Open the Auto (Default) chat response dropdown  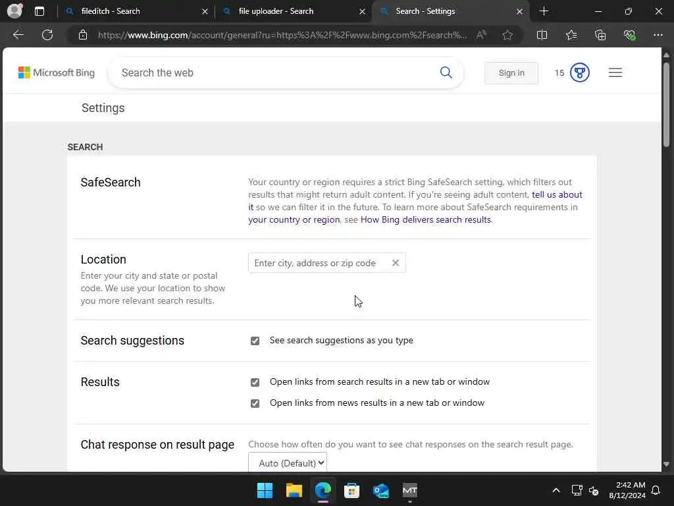click(x=288, y=463)
